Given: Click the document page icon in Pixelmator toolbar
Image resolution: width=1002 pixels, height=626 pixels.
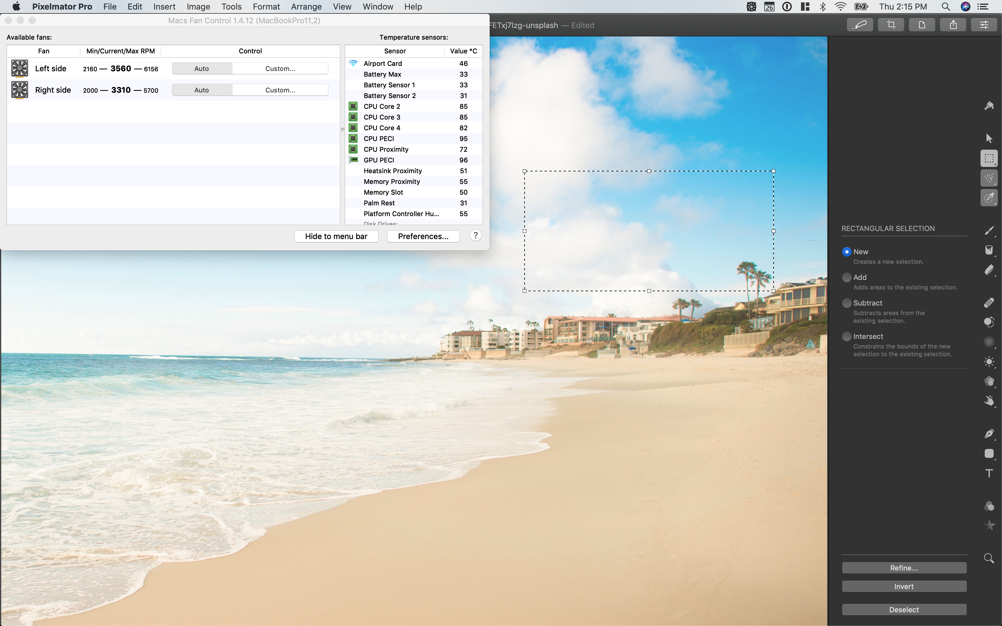Looking at the screenshot, I should coord(922,25).
